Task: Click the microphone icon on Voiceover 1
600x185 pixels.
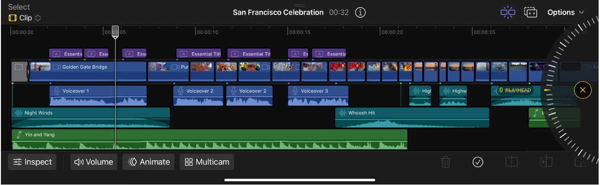Action: tap(57, 91)
